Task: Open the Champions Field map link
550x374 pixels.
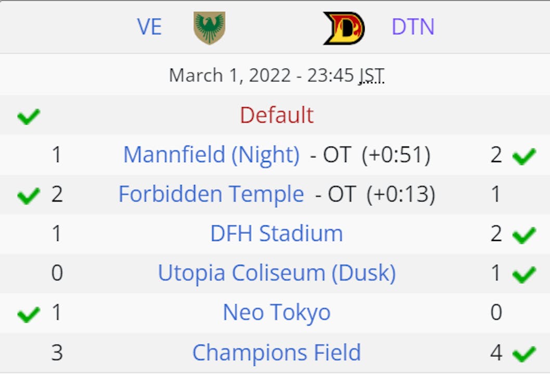Action: 276,353
